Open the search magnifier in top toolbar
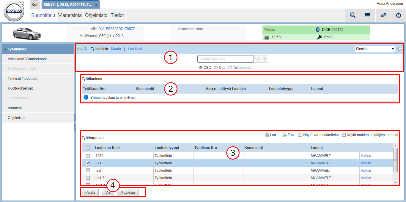Viewport: 406px width, 202px height. tap(353, 15)
